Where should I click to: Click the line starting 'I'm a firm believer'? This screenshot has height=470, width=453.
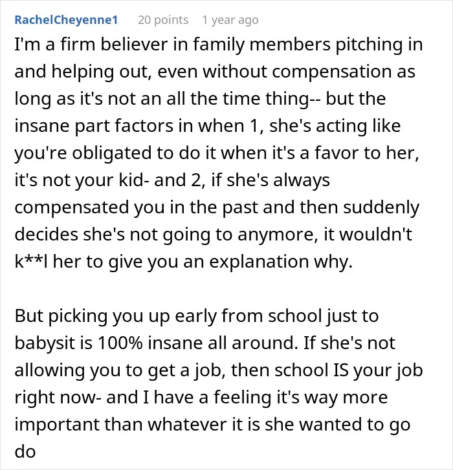click(219, 45)
